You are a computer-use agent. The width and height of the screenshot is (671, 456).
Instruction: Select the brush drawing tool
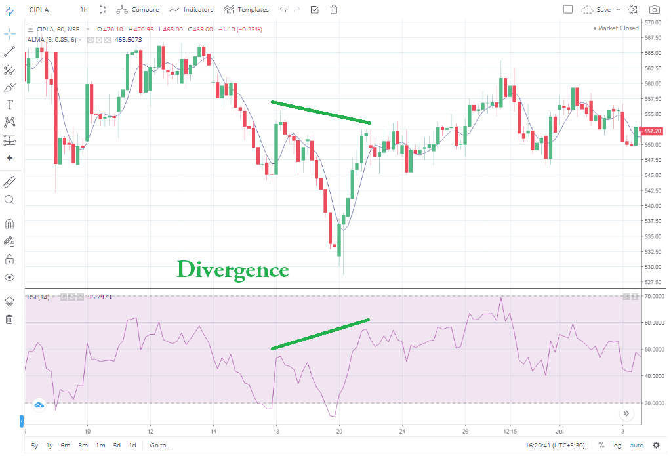(9, 87)
